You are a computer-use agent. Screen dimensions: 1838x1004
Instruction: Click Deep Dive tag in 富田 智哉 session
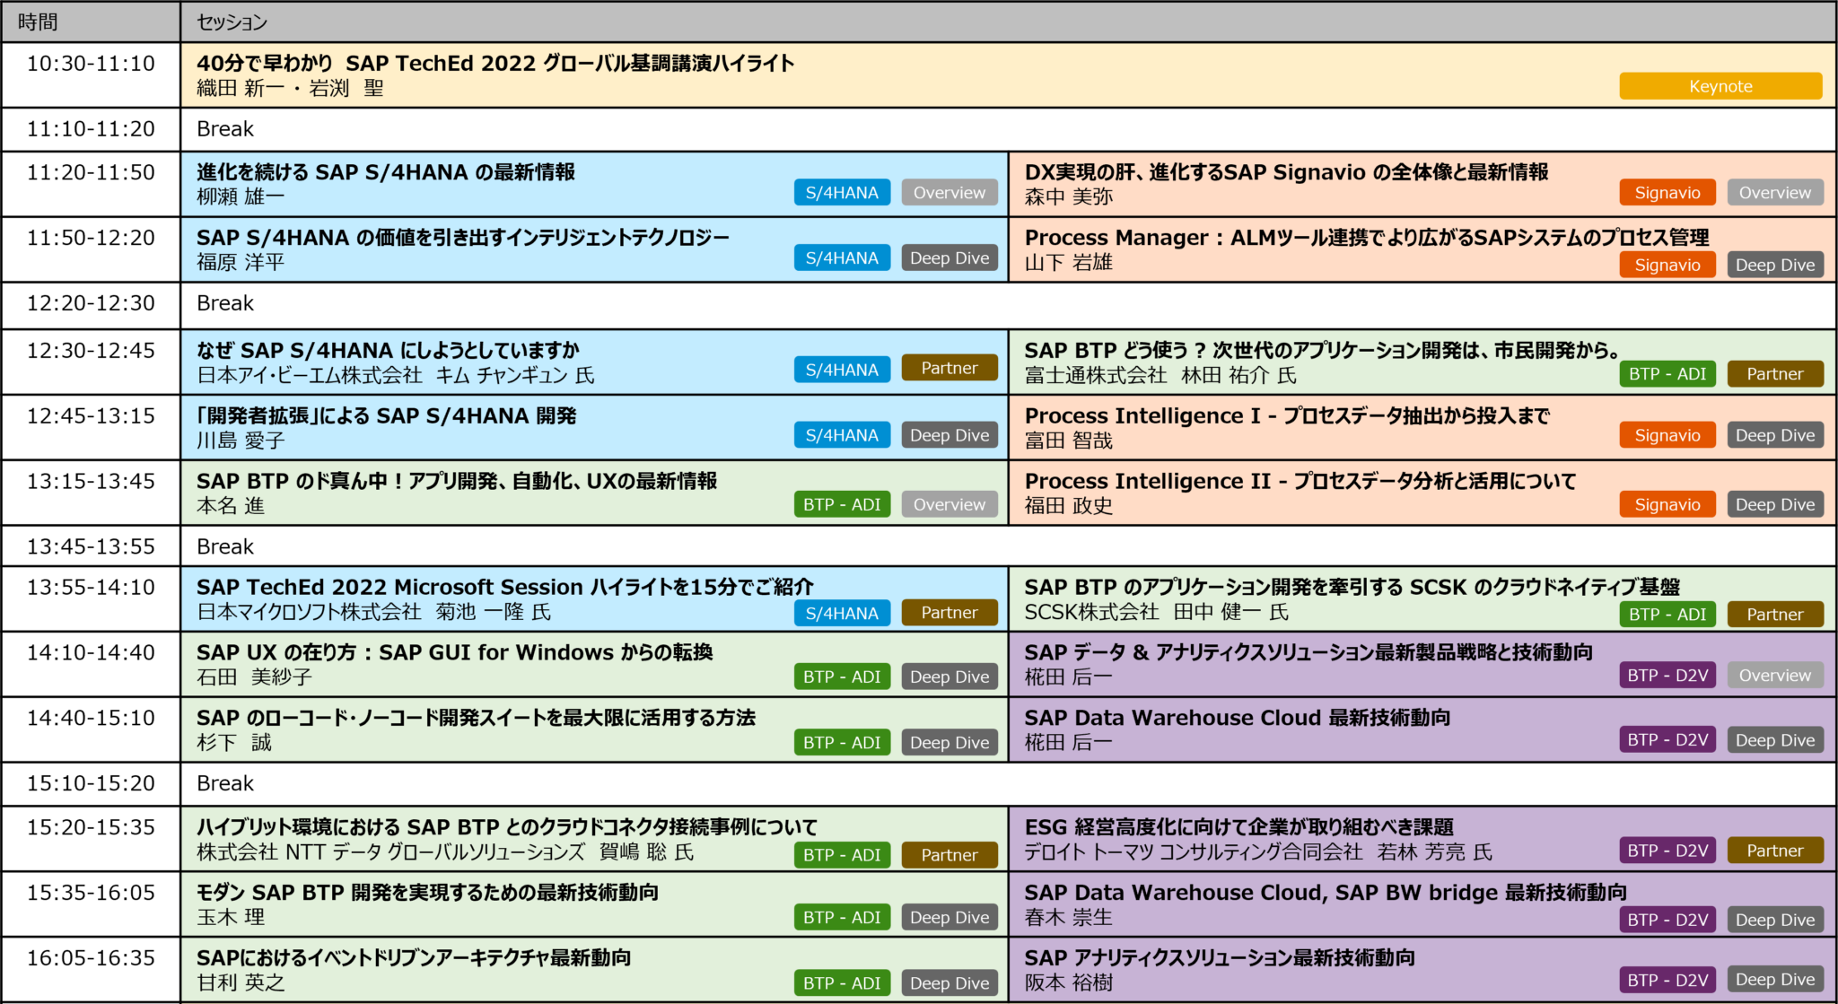pyautogui.click(x=1775, y=435)
